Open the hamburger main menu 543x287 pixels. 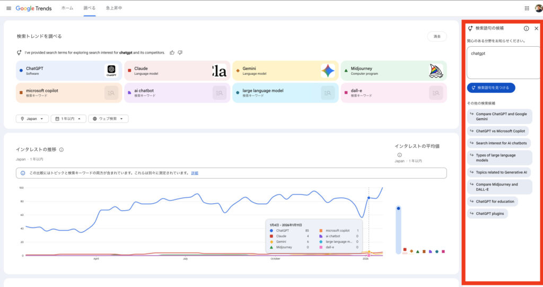click(8, 8)
